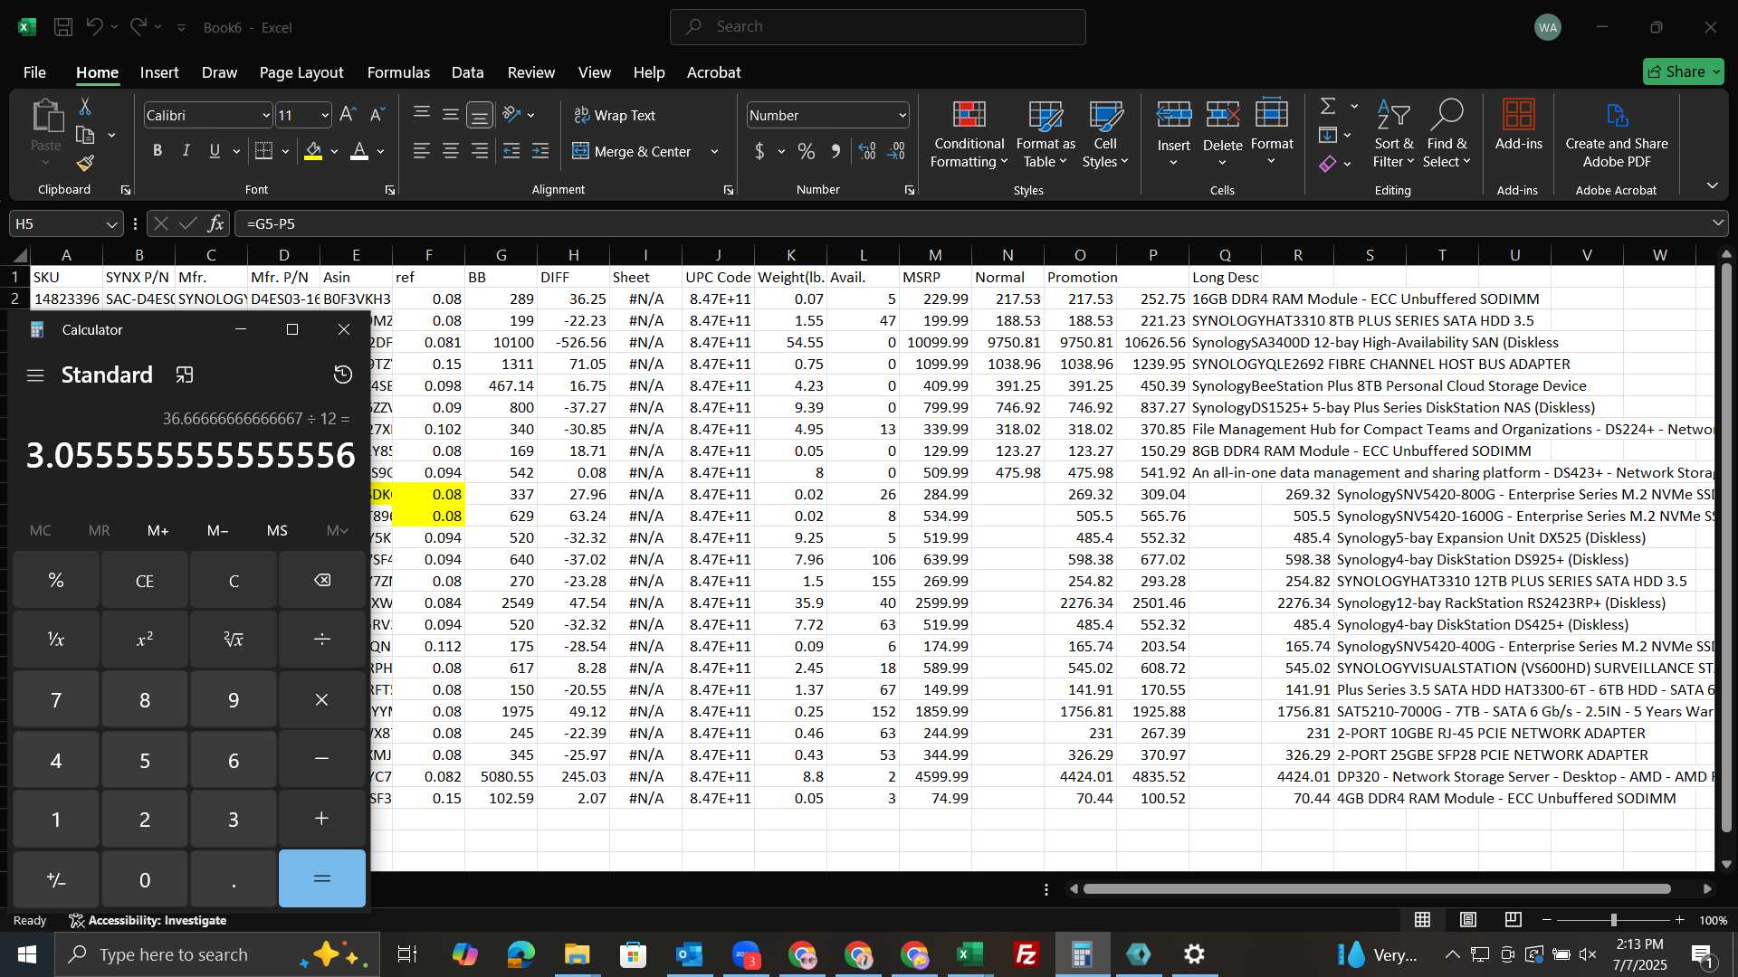
Task: Switch to Page Break Preview in status bar
Action: coord(1513,920)
